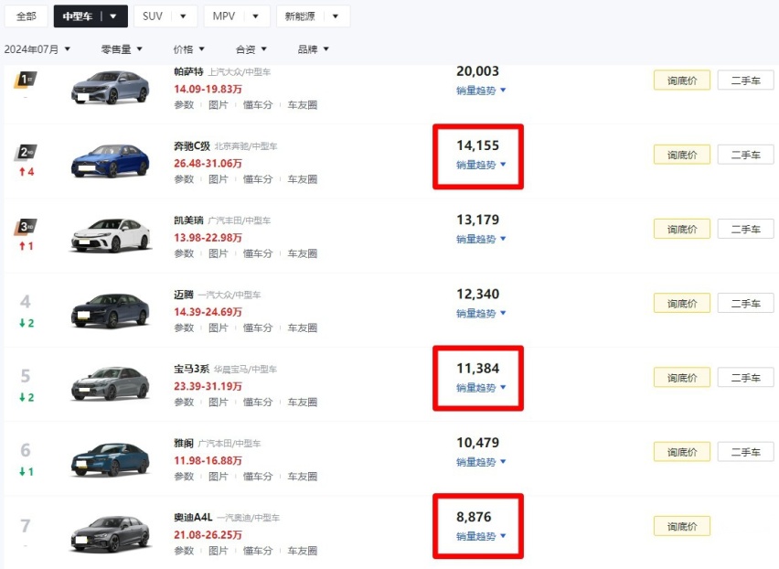
Task: Select the 全部 tab
Action: [26, 16]
